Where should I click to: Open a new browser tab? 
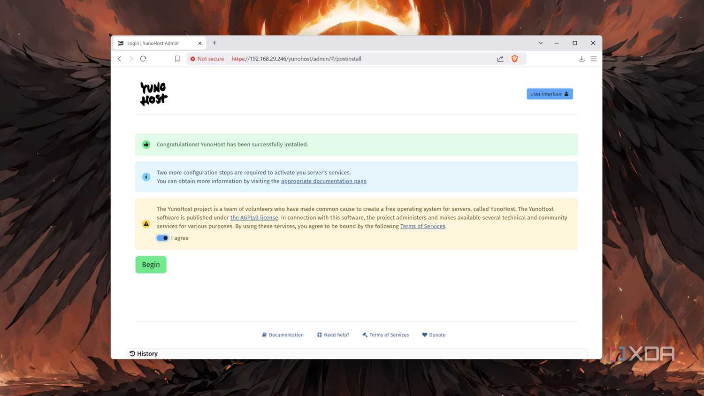(x=214, y=43)
